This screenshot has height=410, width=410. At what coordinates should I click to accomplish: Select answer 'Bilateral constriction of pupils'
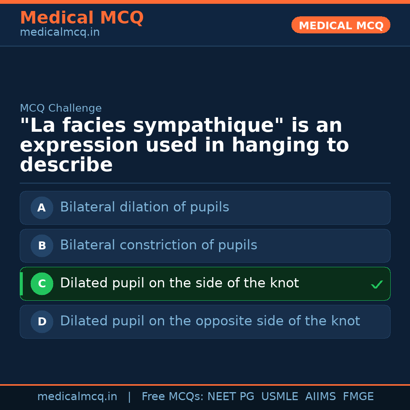point(205,246)
